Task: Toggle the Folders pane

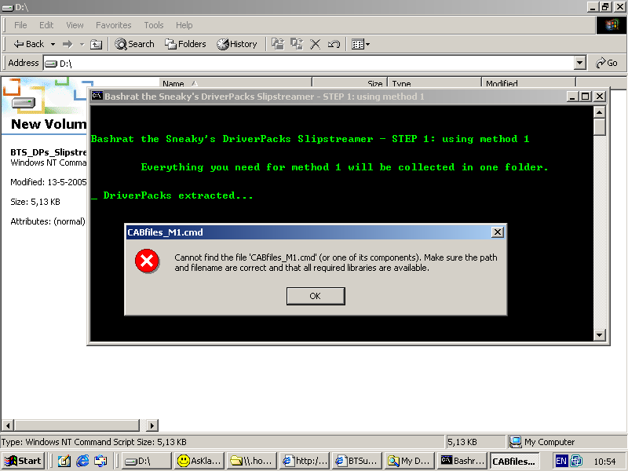Action: (185, 44)
